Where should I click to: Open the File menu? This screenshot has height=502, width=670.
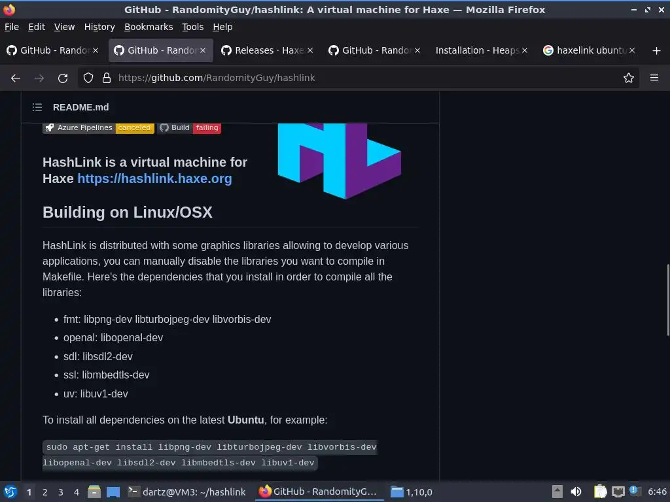click(x=12, y=27)
